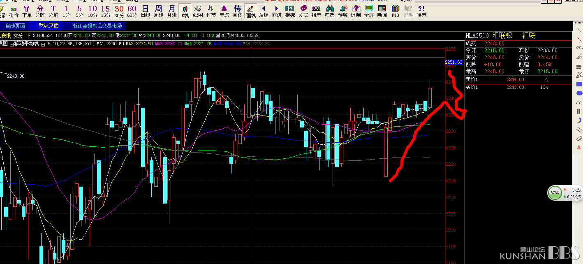Select the 60分 period
The width and height of the screenshot is (583, 264).
tap(132, 11)
